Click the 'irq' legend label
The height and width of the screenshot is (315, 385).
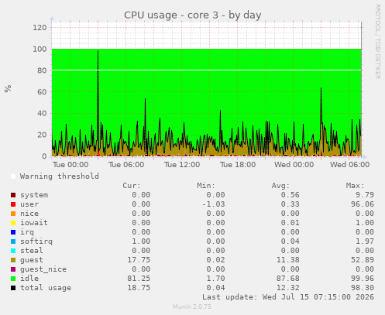click(x=27, y=232)
